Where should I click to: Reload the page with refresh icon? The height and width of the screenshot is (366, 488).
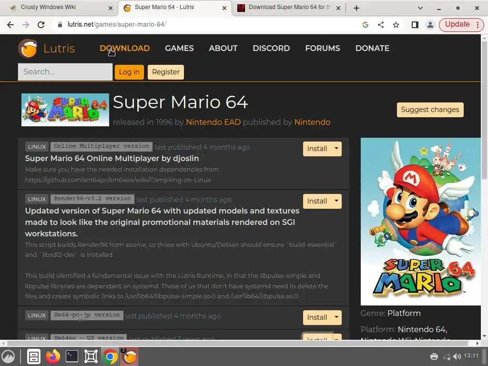(41, 25)
